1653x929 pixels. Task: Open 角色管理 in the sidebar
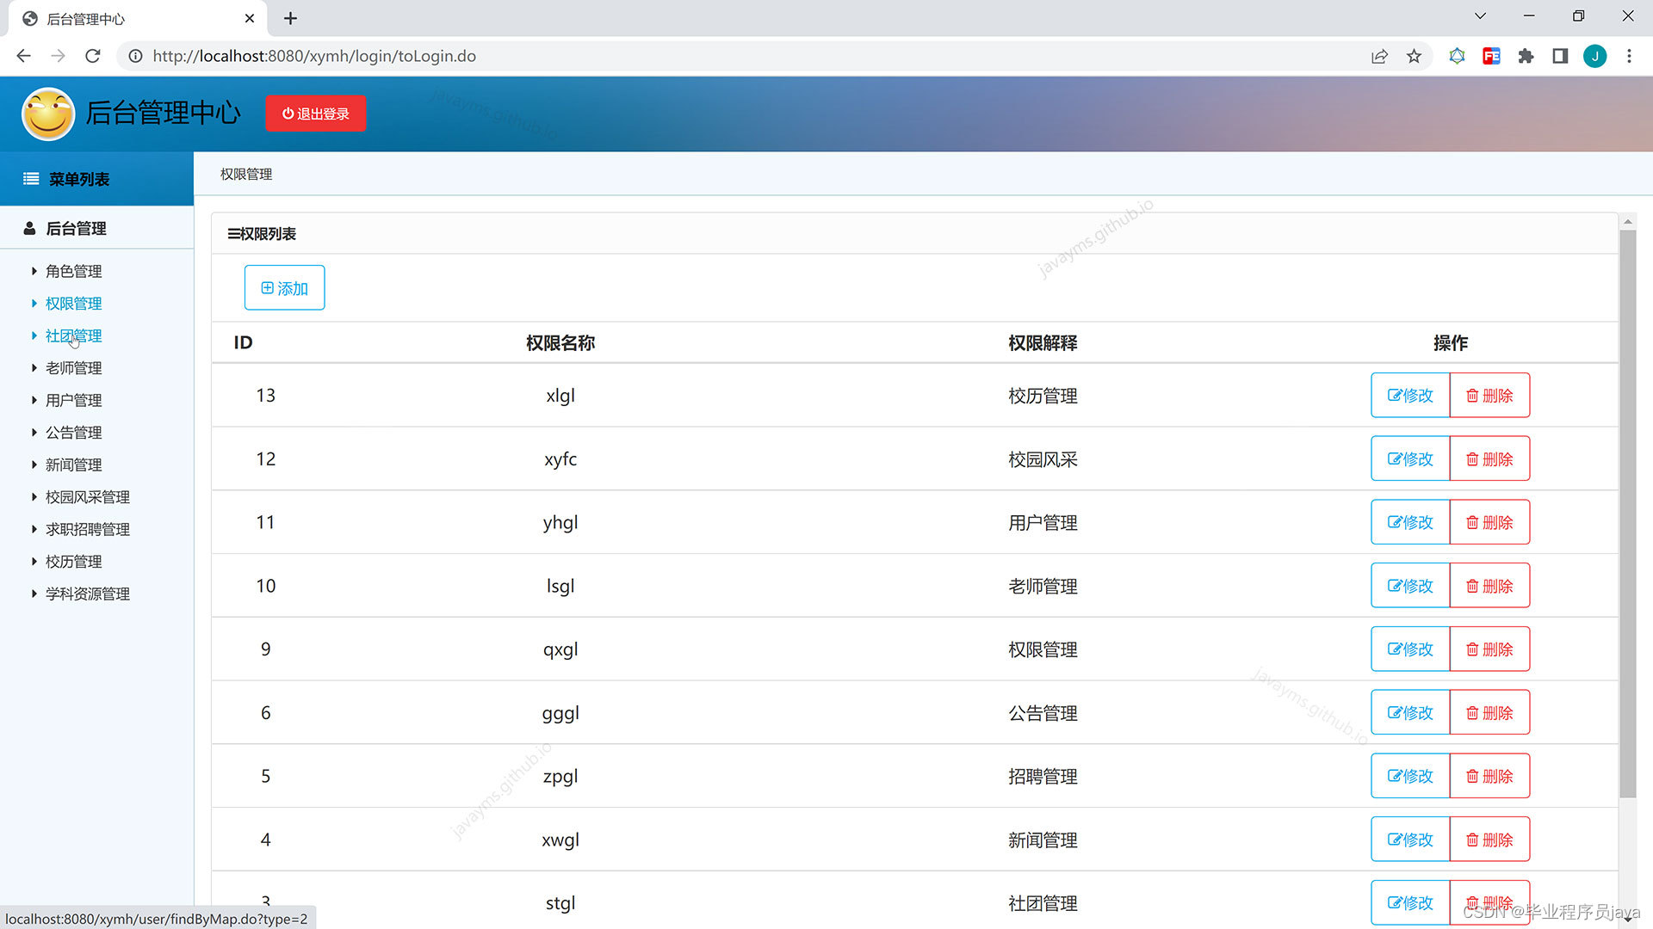(73, 271)
